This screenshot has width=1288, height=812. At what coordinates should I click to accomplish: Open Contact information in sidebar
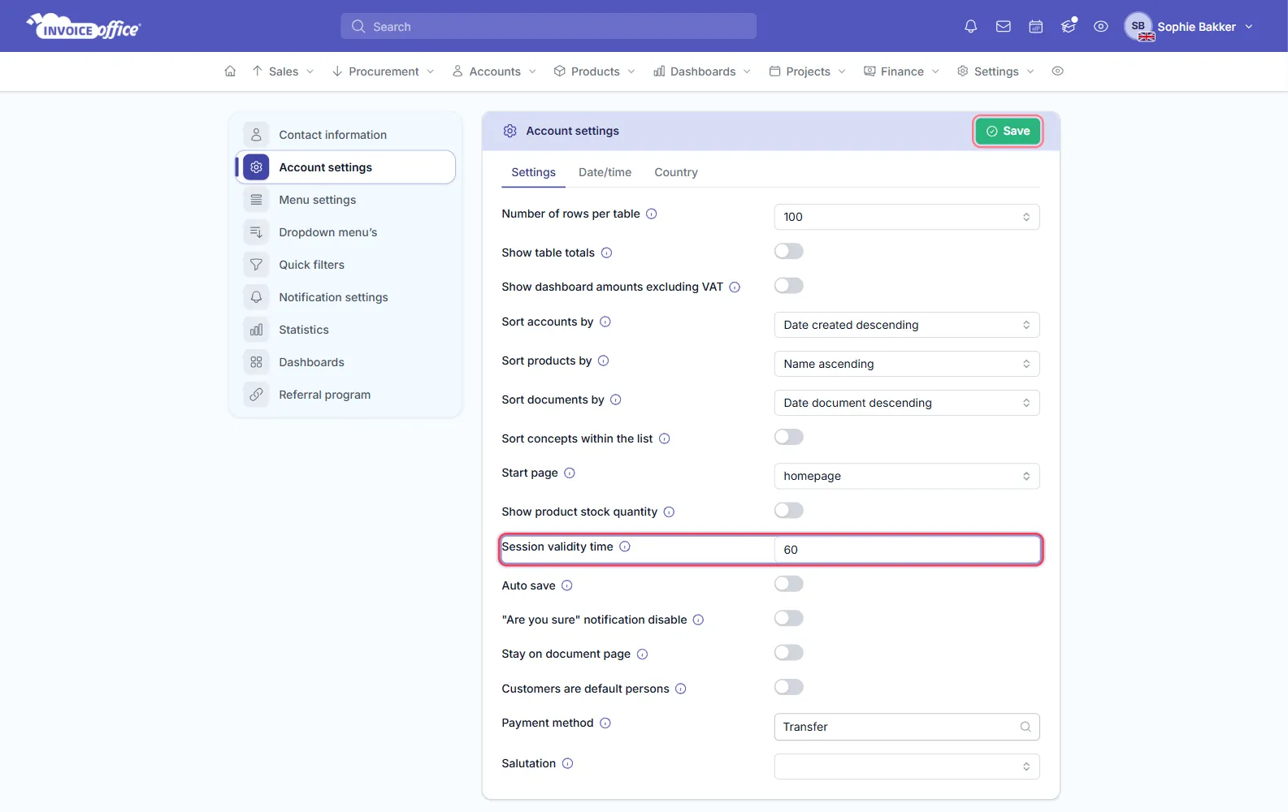tap(345, 135)
